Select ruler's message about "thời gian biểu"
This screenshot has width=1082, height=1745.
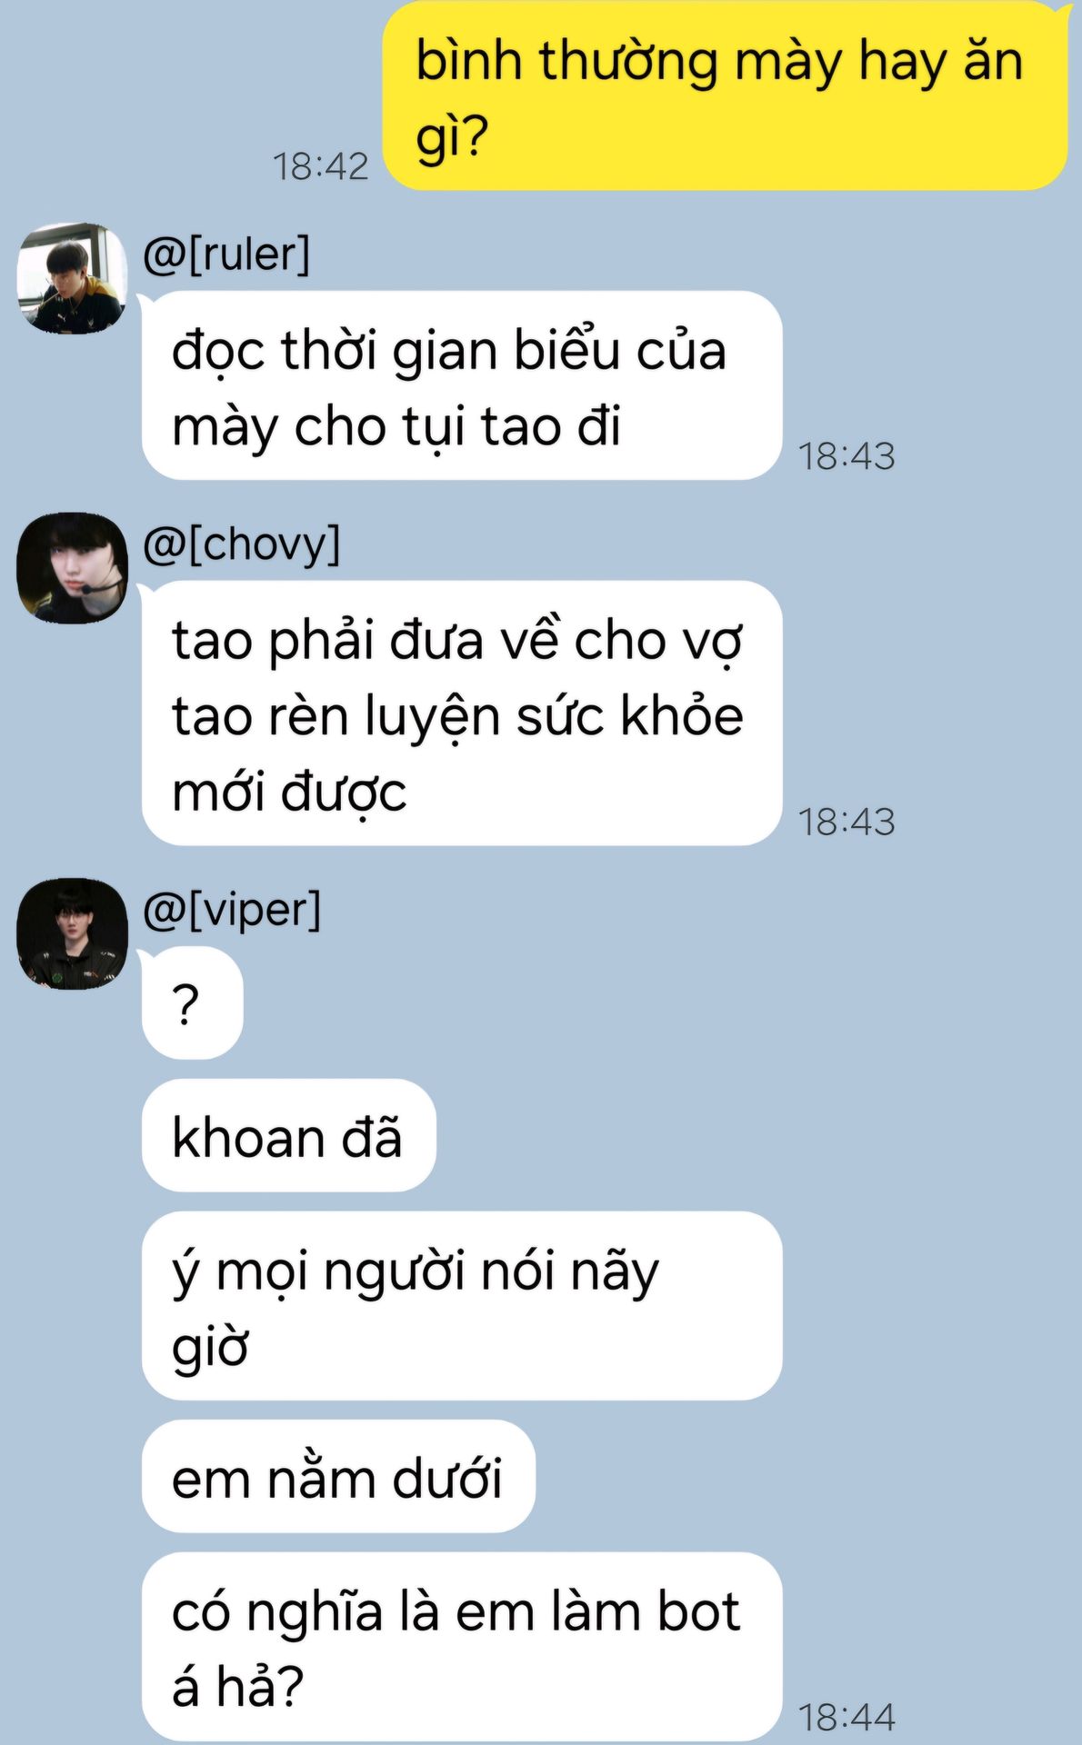(x=462, y=385)
